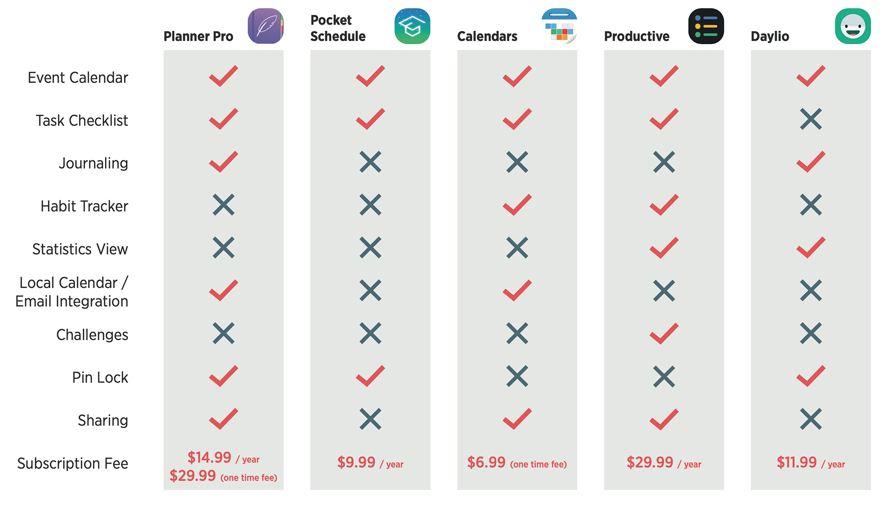Click Productive's $29.99 / year price
The image size is (896, 515).
[664, 462]
